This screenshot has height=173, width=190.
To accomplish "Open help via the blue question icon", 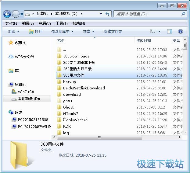I will coord(181,31).
